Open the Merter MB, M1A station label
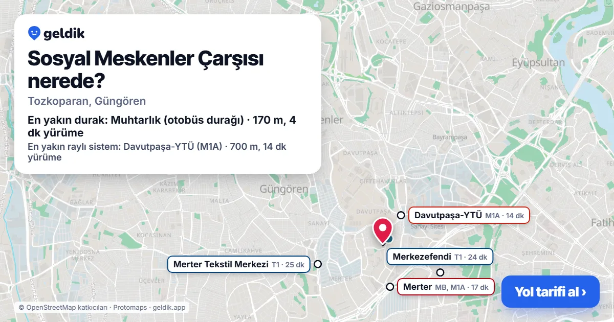 446,287
